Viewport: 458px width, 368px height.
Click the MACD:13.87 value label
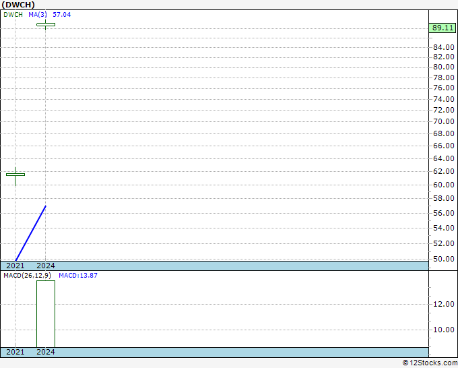tap(78, 276)
